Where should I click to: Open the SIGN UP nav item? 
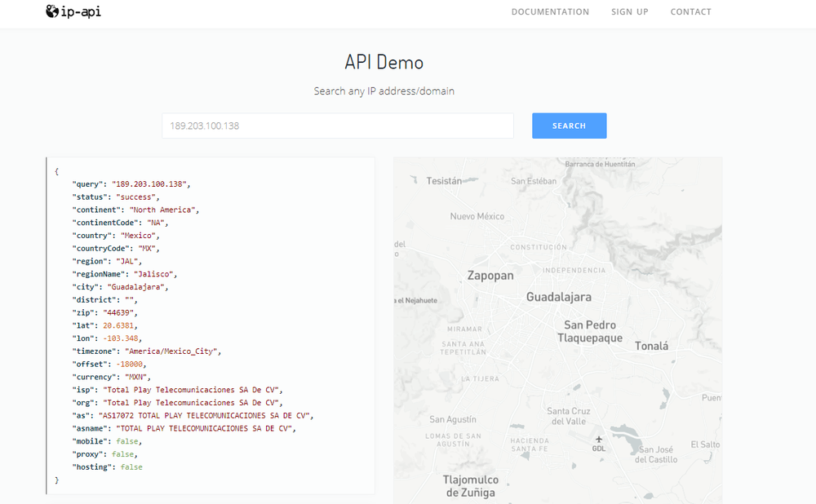coord(629,11)
